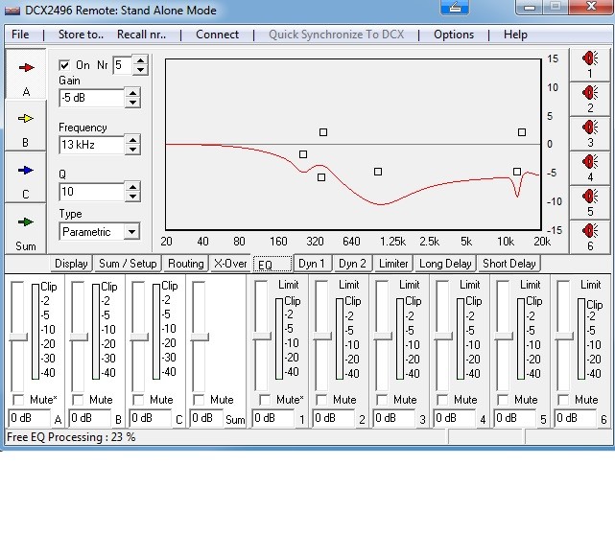Increase the Q value
615x535 pixels.
(x=133, y=187)
